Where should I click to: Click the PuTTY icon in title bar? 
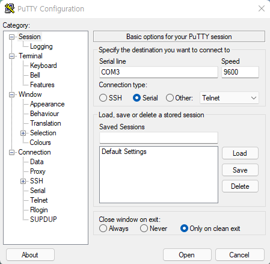pyautogui.click(x=10, y=8)
